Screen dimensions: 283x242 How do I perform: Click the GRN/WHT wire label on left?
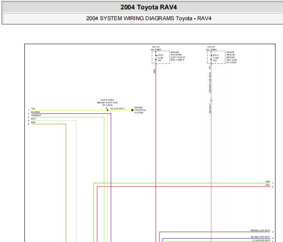tap(36, 115)
